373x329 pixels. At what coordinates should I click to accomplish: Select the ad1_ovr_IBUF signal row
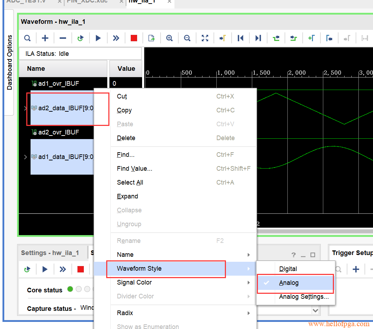click(x=59, y=84)
